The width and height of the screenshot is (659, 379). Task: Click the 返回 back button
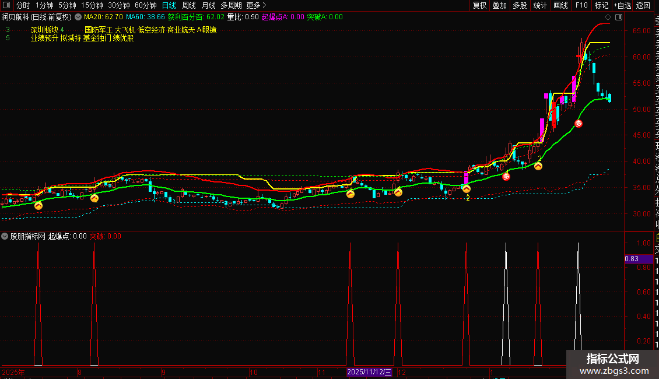[643, 5]
